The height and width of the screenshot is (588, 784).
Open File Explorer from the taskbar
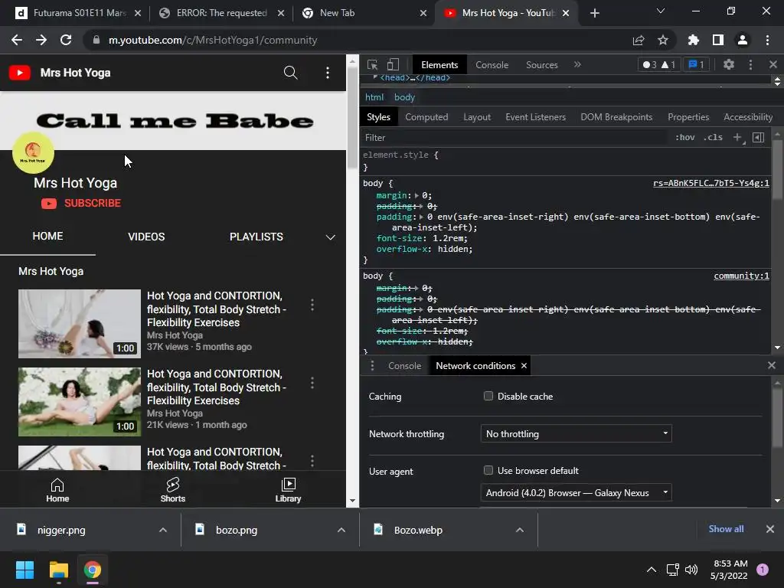pos(58,570)
